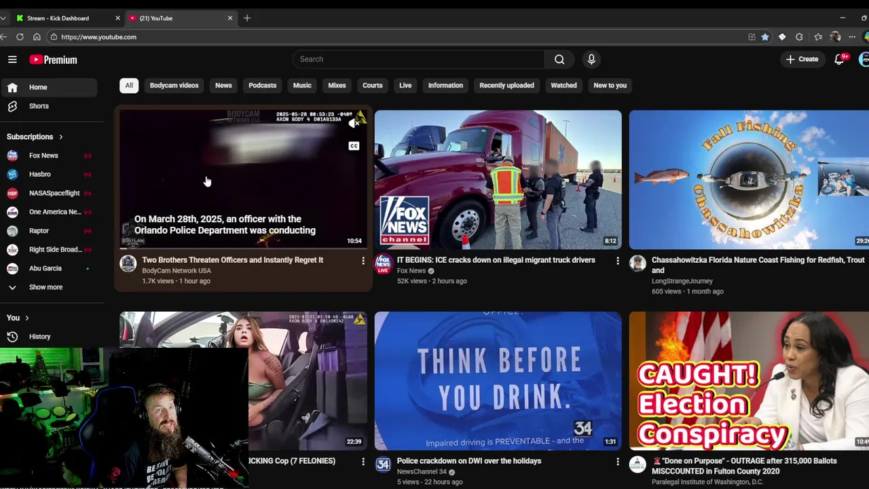This screenshot has height=489, width=869.
Task: Open options for Police crackdown video
Action: pos(618,462)
